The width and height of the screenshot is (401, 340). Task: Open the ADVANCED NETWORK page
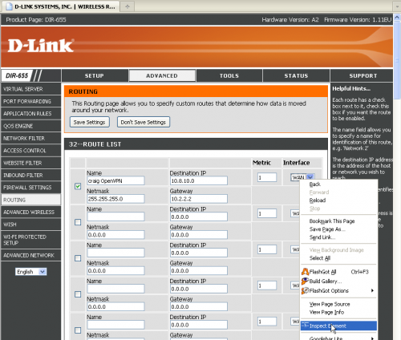click(x=30, y=255)
